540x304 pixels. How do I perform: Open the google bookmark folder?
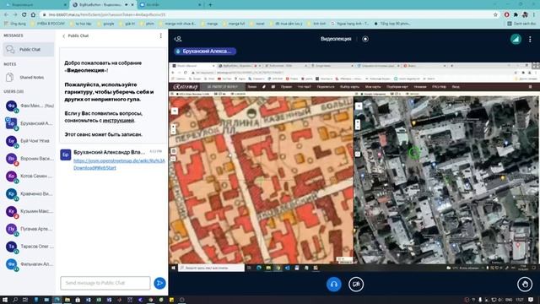pyautogui.click(x=105, y=24)
